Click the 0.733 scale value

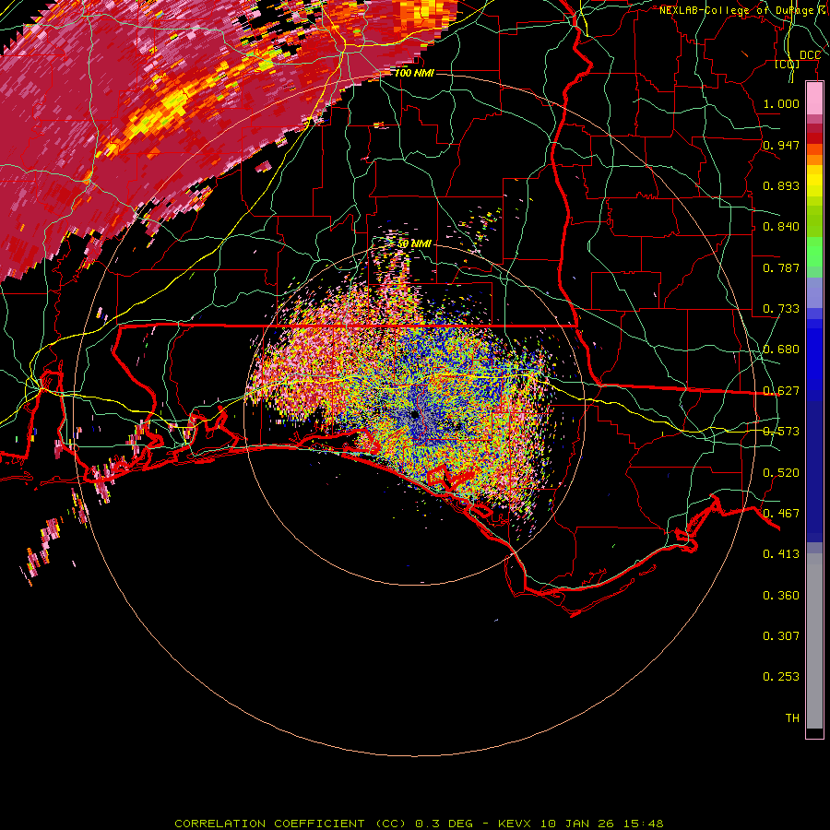tap(781, 309)
